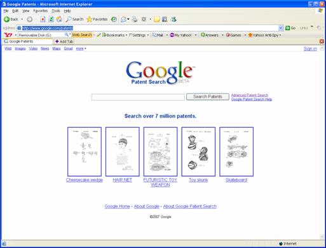Open Yahoo! Anti-Spy toolbar button
The image size is (326, 248).
(263, 35)
